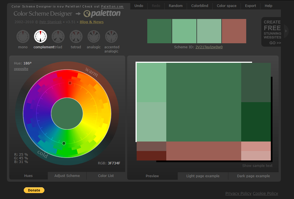Open the Color space menu
This screenshot has width=294, height=199.
(227, 6)
